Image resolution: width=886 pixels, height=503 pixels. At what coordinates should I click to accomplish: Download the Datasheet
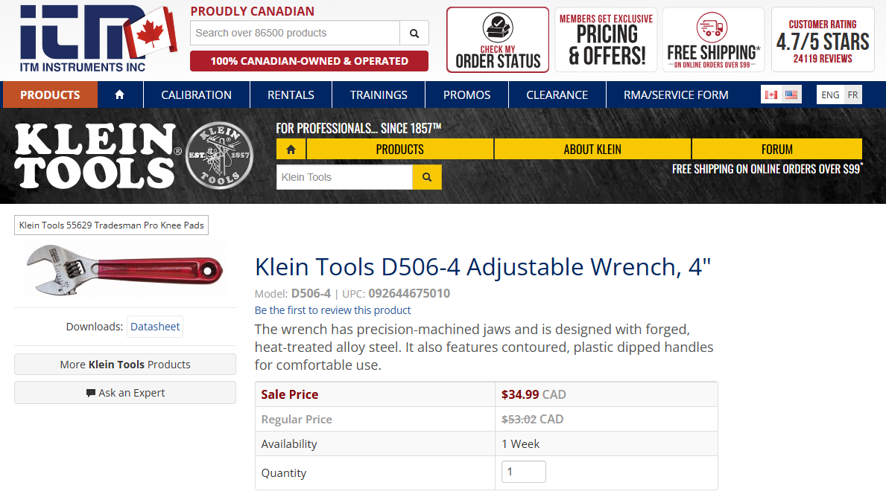[154, 326]
